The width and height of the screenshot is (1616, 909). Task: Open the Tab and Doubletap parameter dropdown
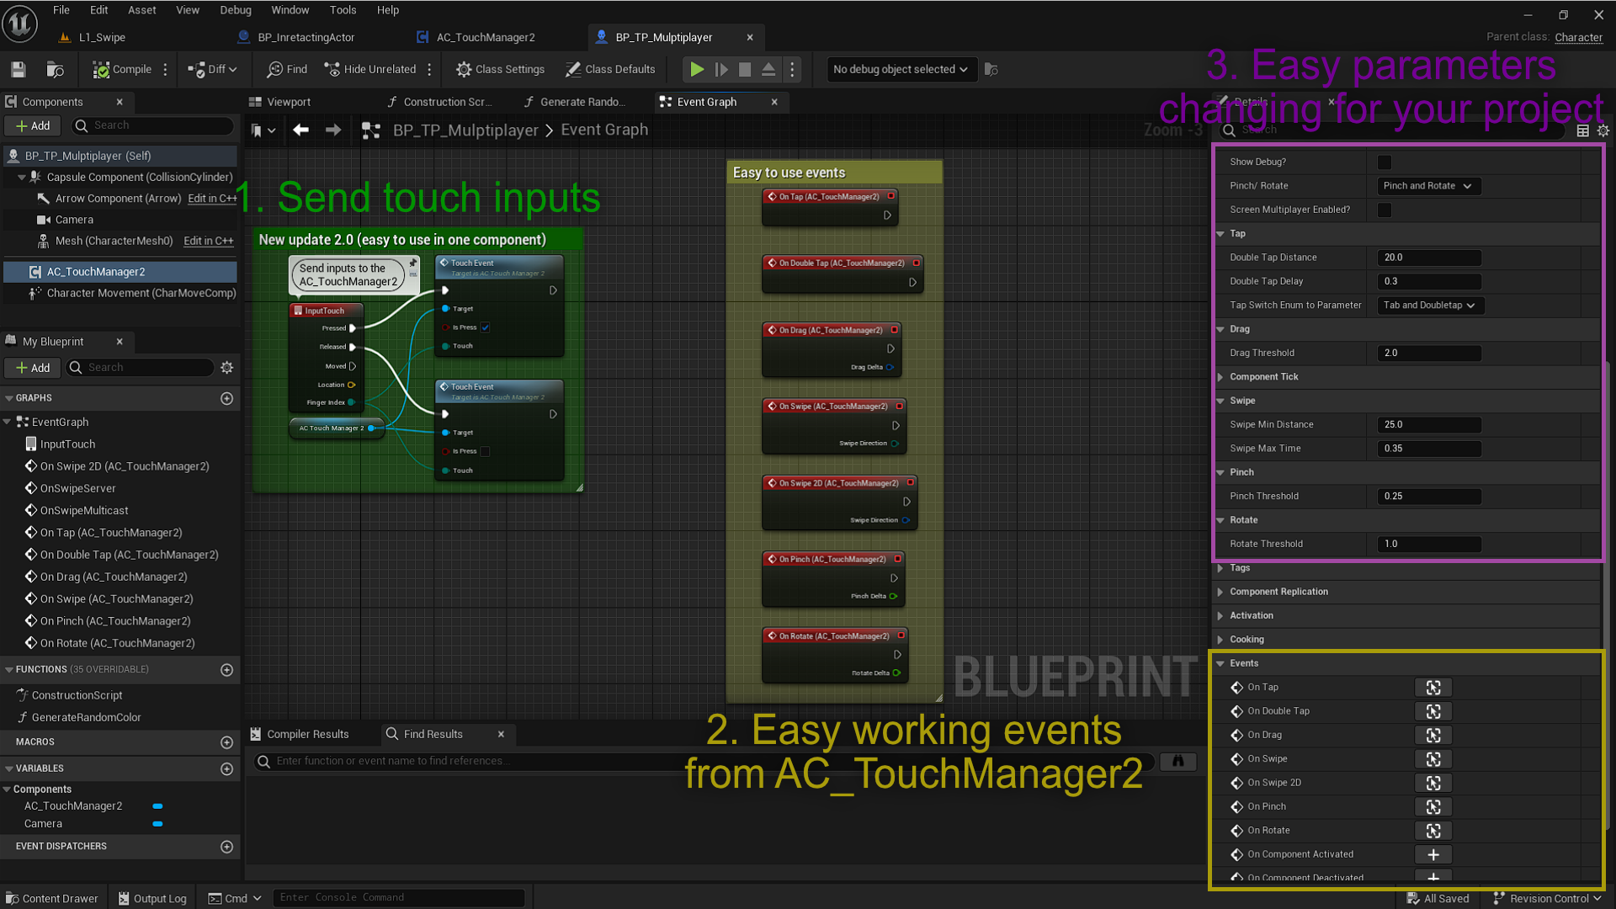point(1429,305)
